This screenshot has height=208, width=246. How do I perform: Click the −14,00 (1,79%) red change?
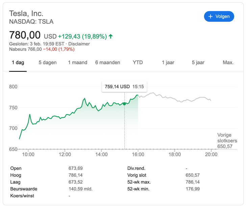click(x=59, y=49)
